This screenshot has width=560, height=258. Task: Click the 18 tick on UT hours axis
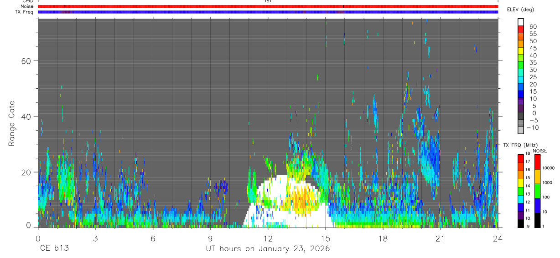click(x=383, y=238)
